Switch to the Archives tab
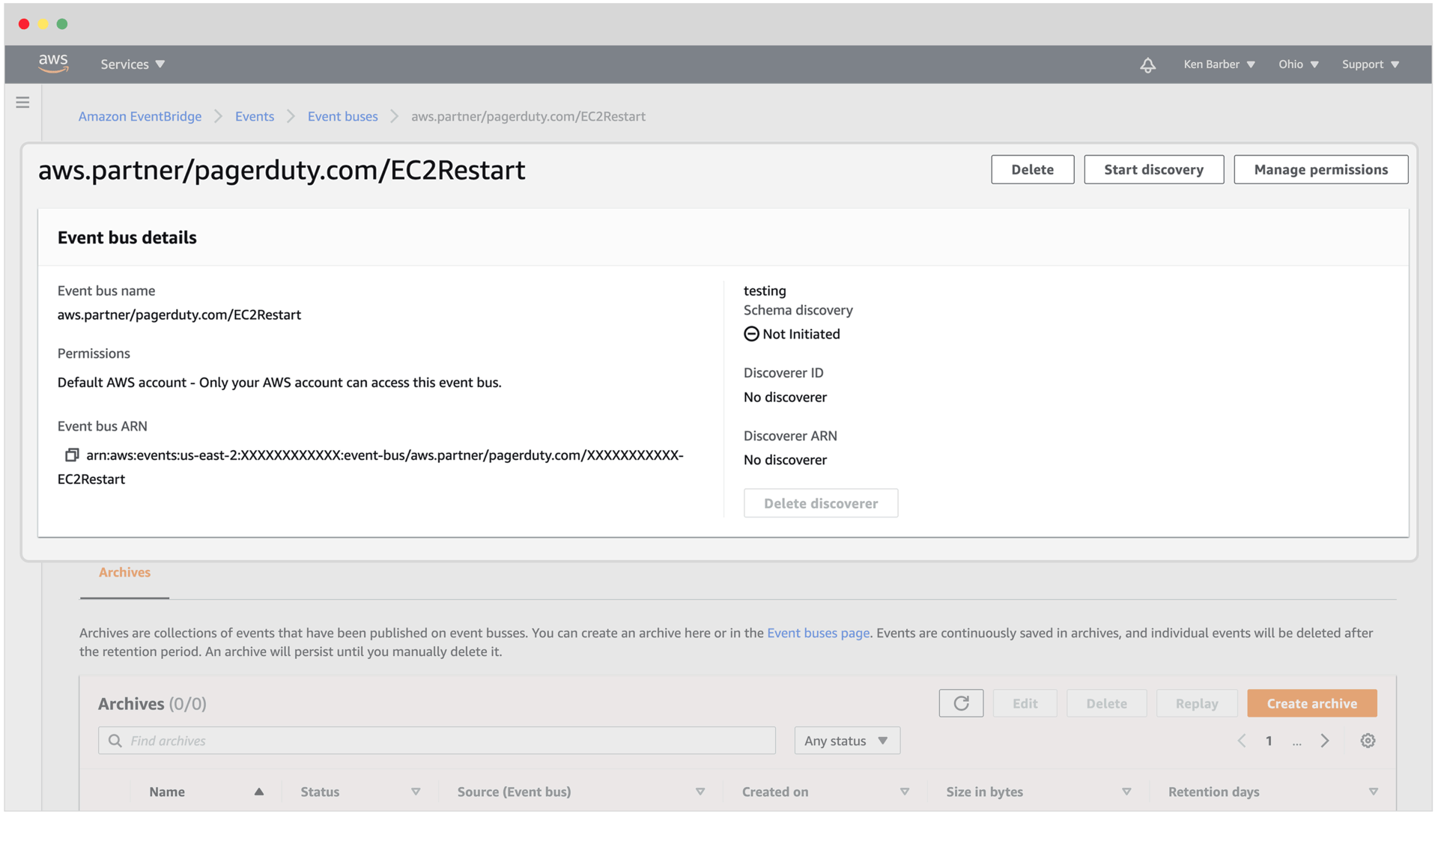 pyautogui.click(x=124, y=572)
